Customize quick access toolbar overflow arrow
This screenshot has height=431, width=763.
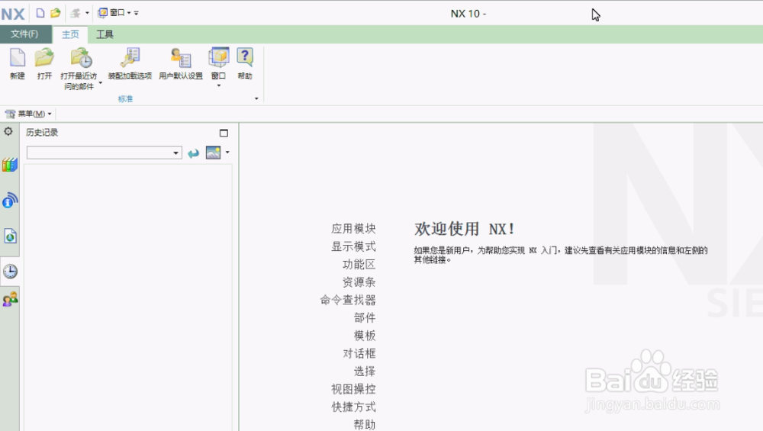click(x=137, y=13)
